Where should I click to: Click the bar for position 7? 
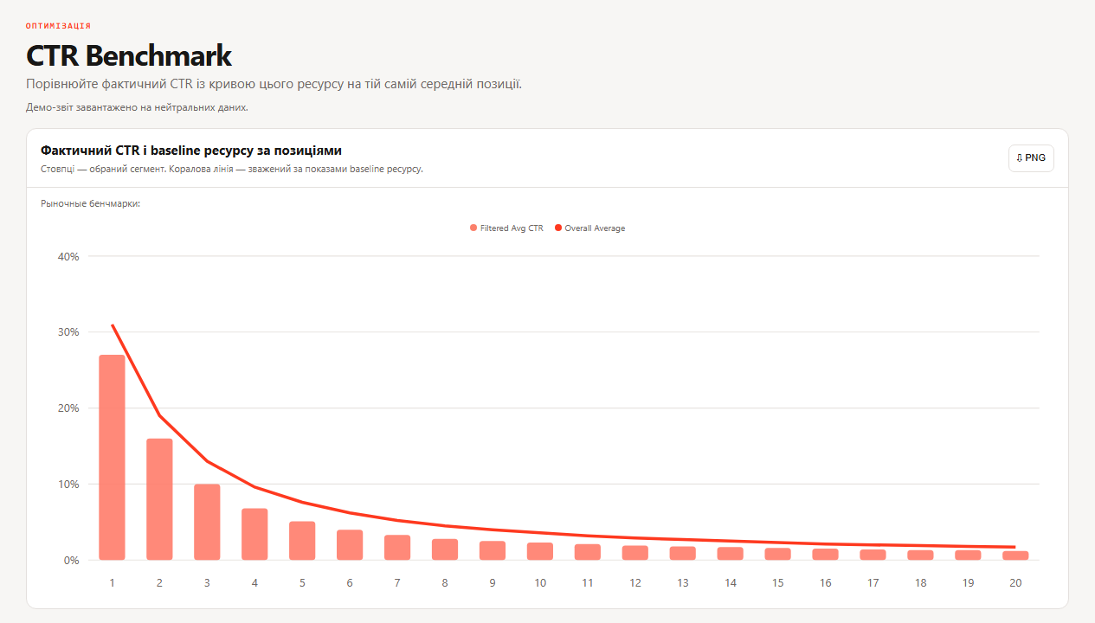(397, 548)
